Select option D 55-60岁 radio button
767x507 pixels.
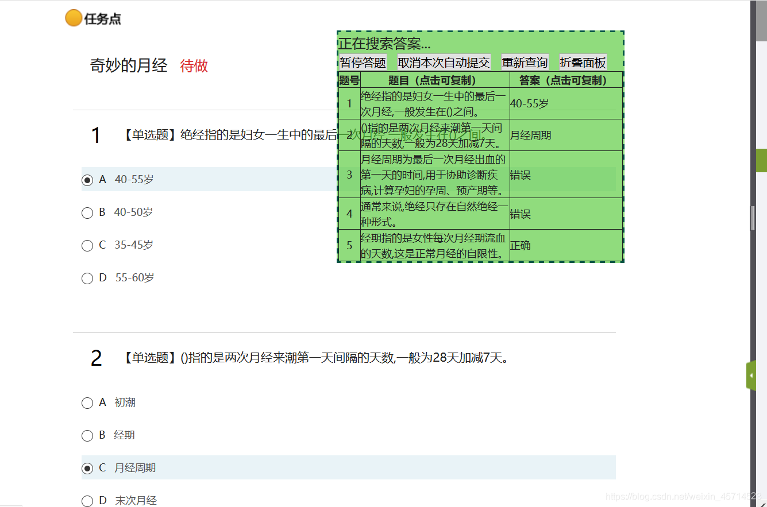click(87, 278)
